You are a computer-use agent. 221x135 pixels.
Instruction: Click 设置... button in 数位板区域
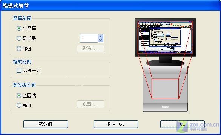[91, 104]
